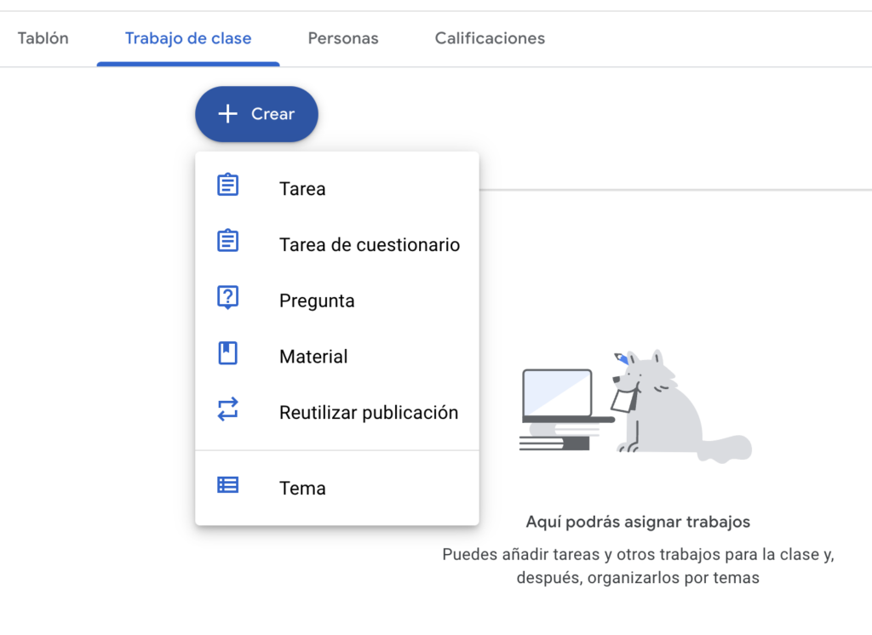Pick Pregunta in the create menu
This screenshot has width=872, height=635.
(337, 300)
